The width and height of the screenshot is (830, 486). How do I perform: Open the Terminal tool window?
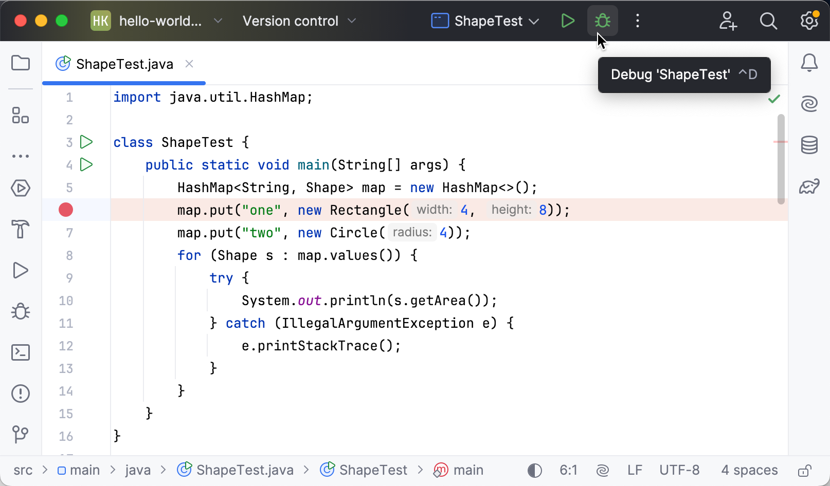(21, 352)
